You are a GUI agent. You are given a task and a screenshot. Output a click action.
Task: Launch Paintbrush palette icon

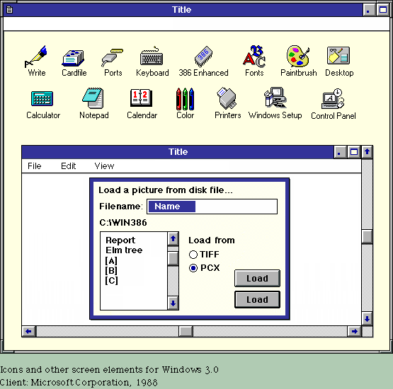tap(298, 57)
